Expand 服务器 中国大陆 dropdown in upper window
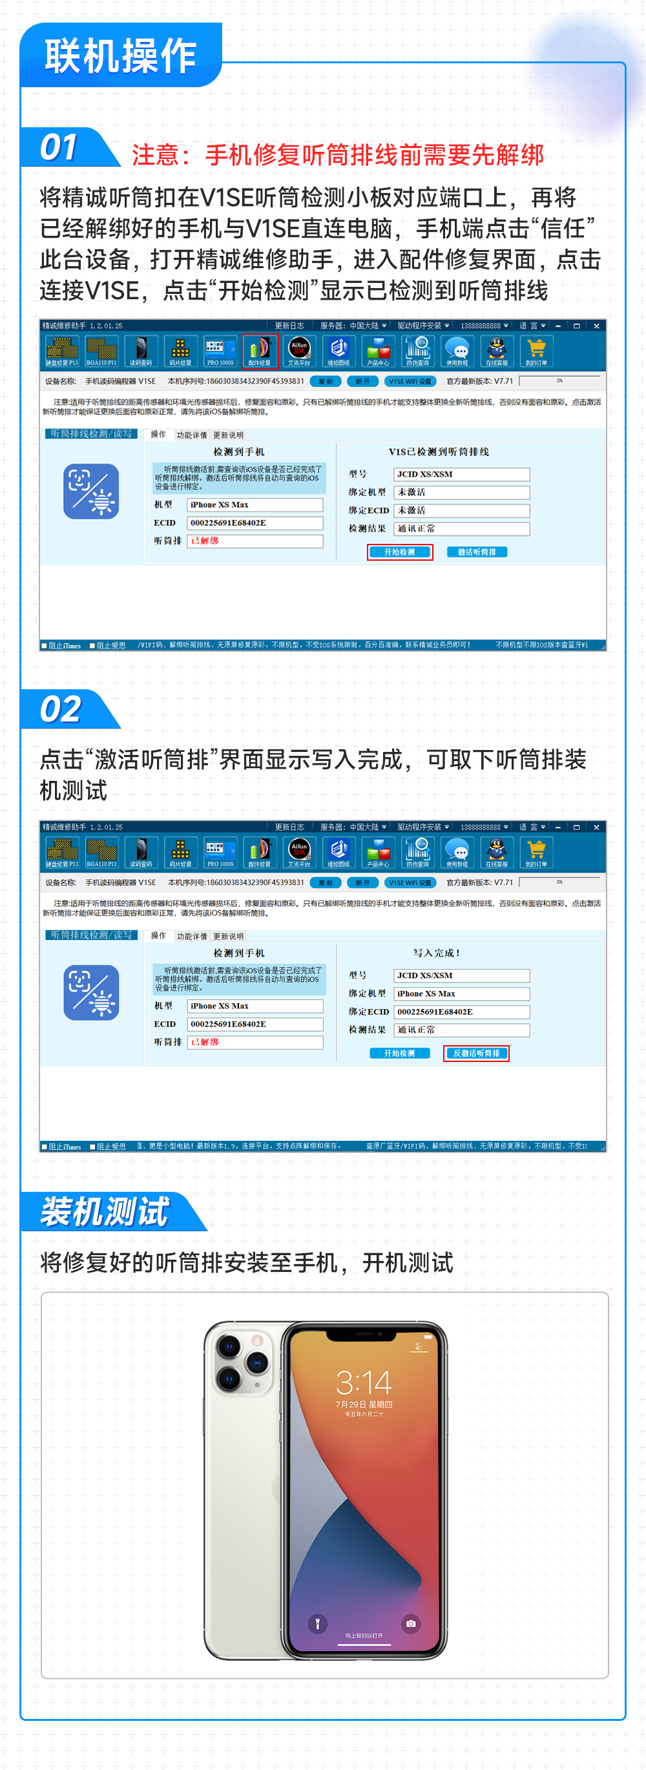Viewport: 646px width, 1770px height. [353, 326]
